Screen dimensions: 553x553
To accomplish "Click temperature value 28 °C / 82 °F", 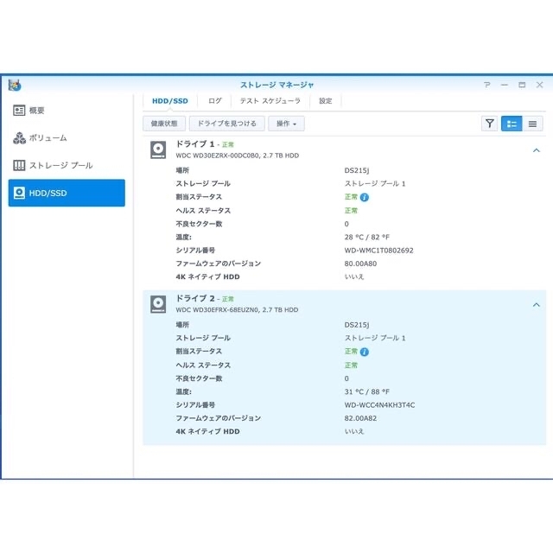I will click(366, 237).
